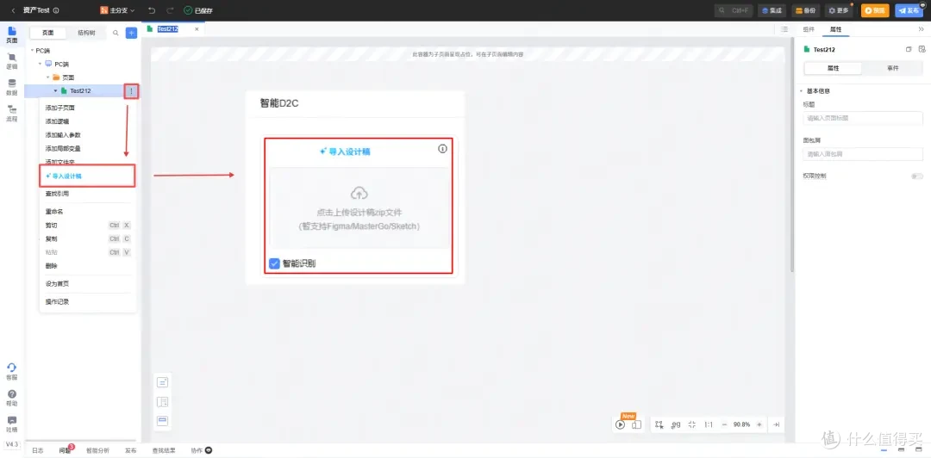Click the upload zip file cloud area

[x=359, y=207]
